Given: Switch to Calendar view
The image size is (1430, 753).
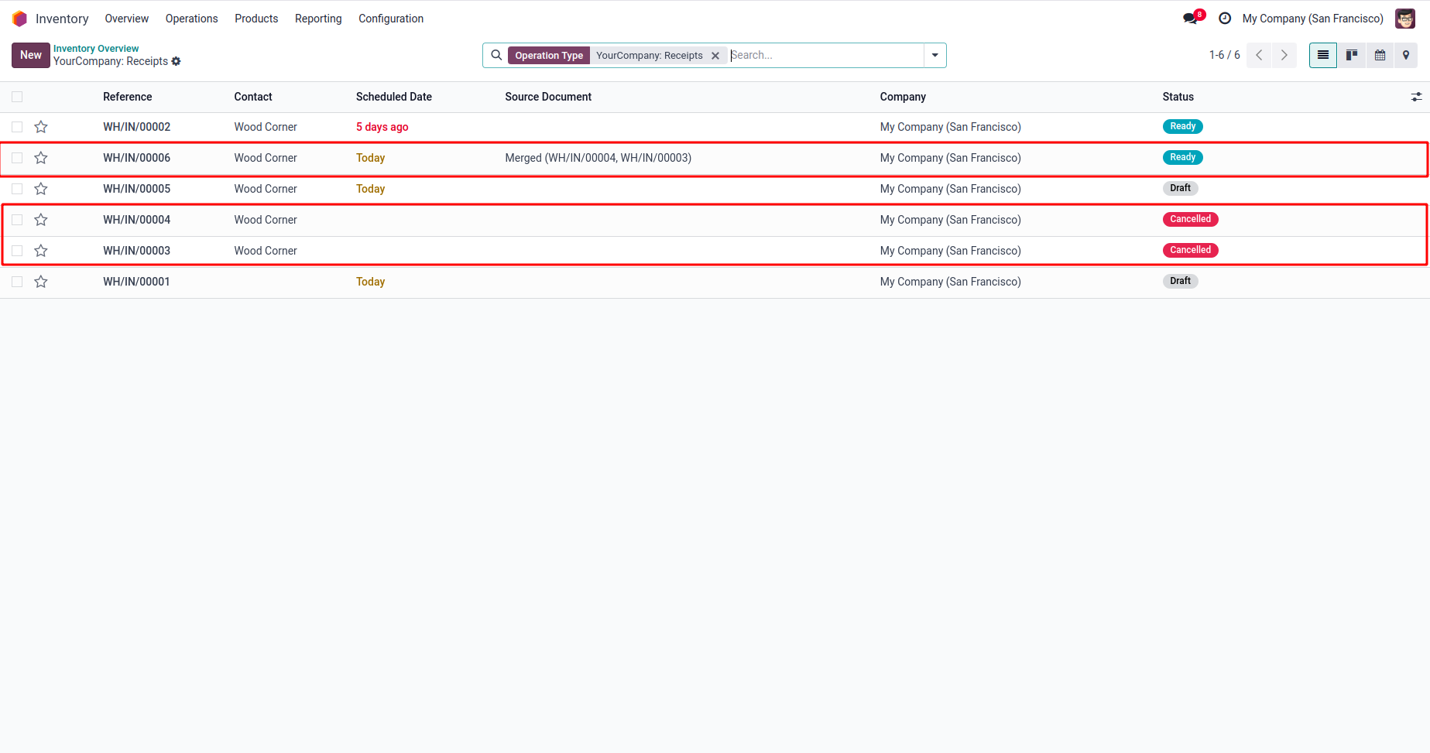Looking at the screenshot, I should coord(1380,55).
